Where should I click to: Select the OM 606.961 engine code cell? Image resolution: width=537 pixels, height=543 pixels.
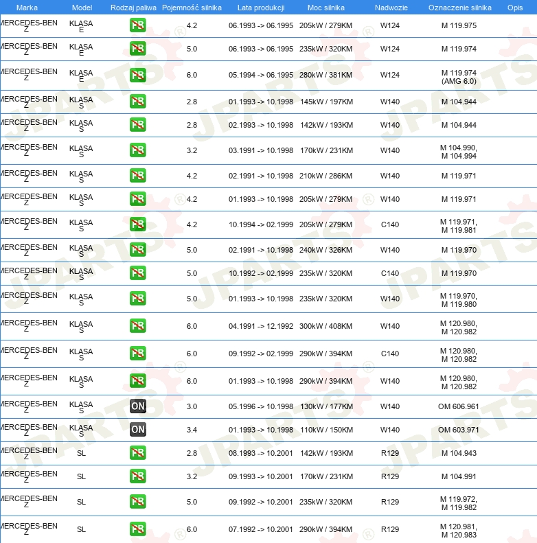459,406
